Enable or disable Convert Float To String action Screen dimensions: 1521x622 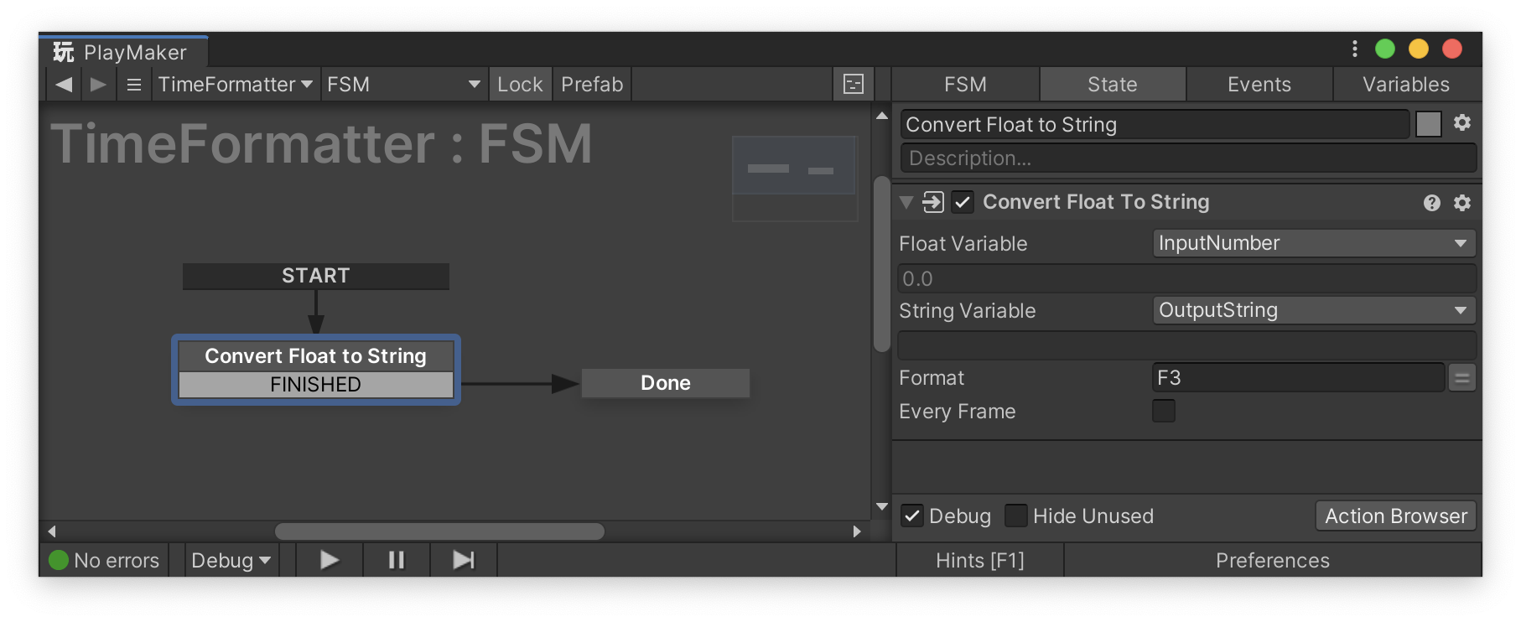click(963, 202)
